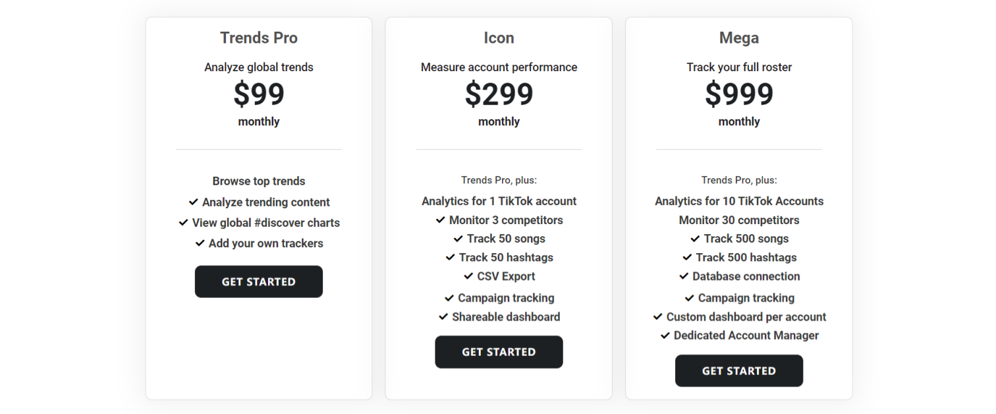Click checkmark next to Monitor 3 competitors
Viewport: 996px width, 414px height.
(441, 220)
